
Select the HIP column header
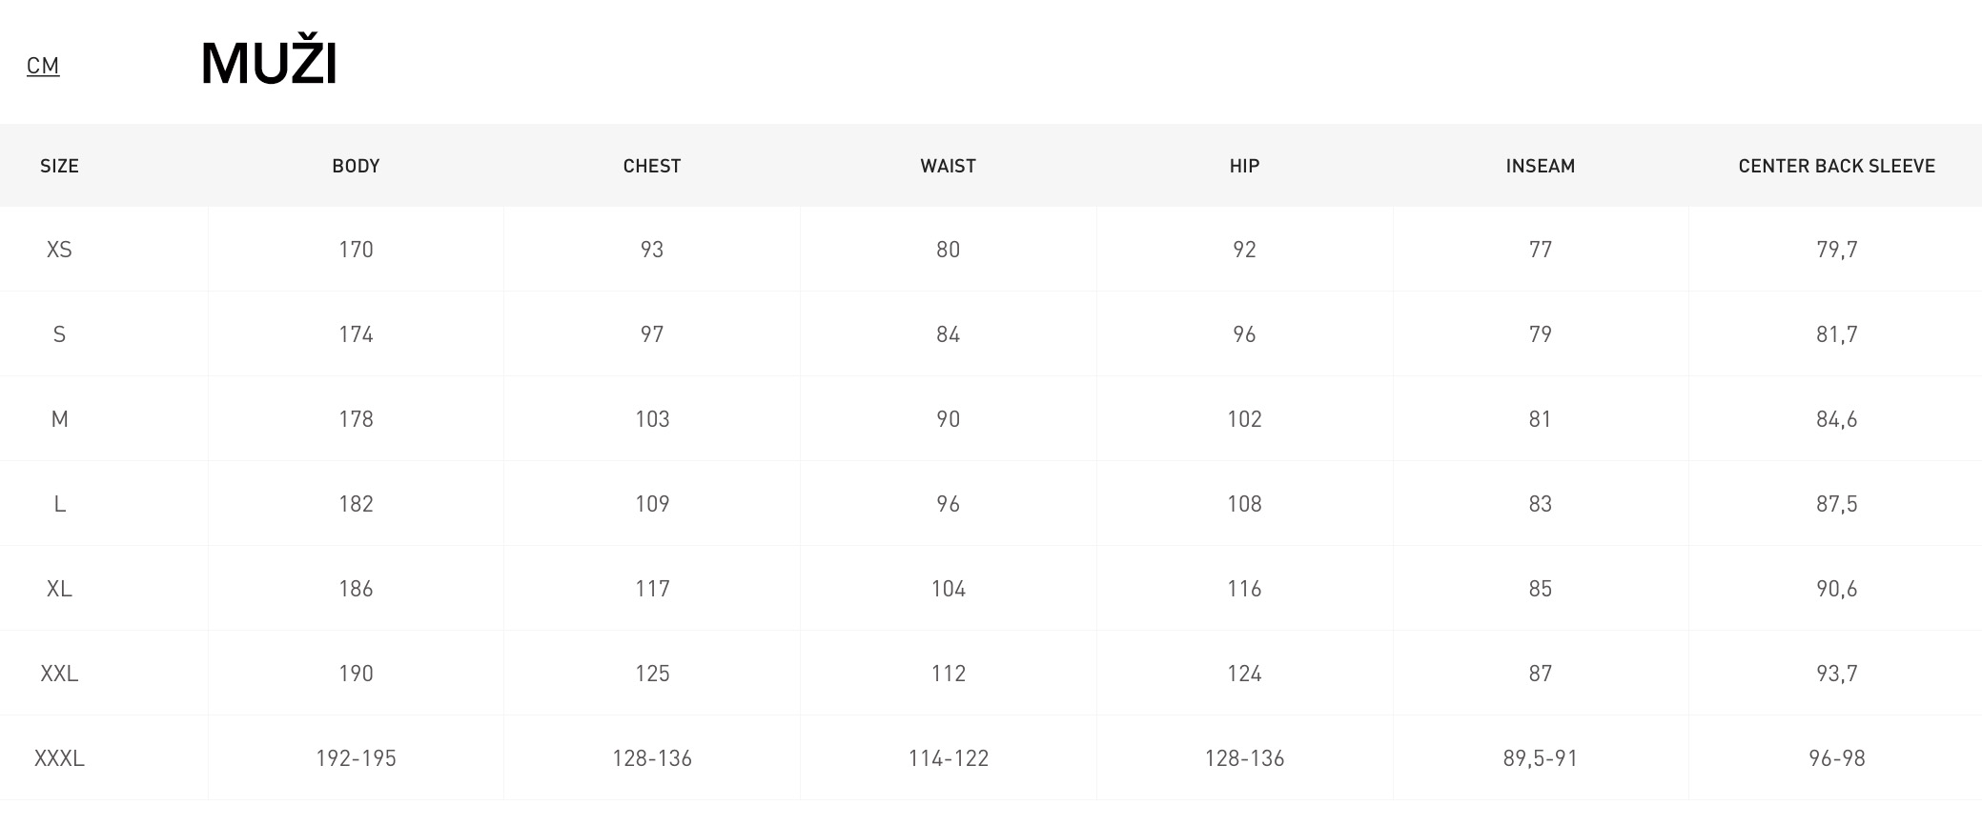[x=1244, y=166]
